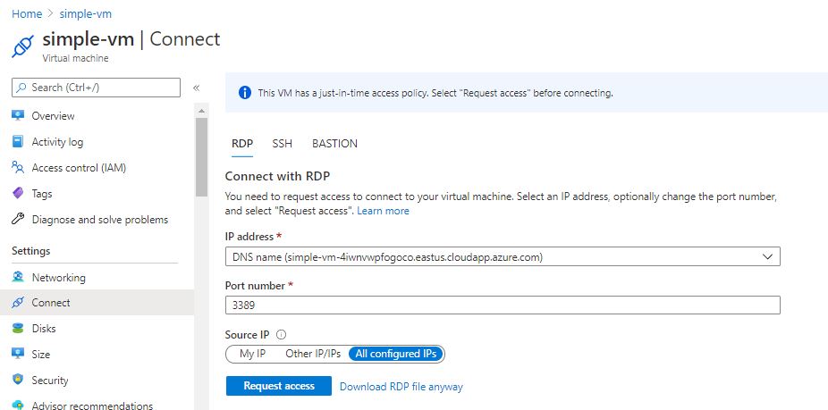Click the simple-vm plug icon beside the title
This screenshot has width=828, height=410.
[x=22, y=46]
